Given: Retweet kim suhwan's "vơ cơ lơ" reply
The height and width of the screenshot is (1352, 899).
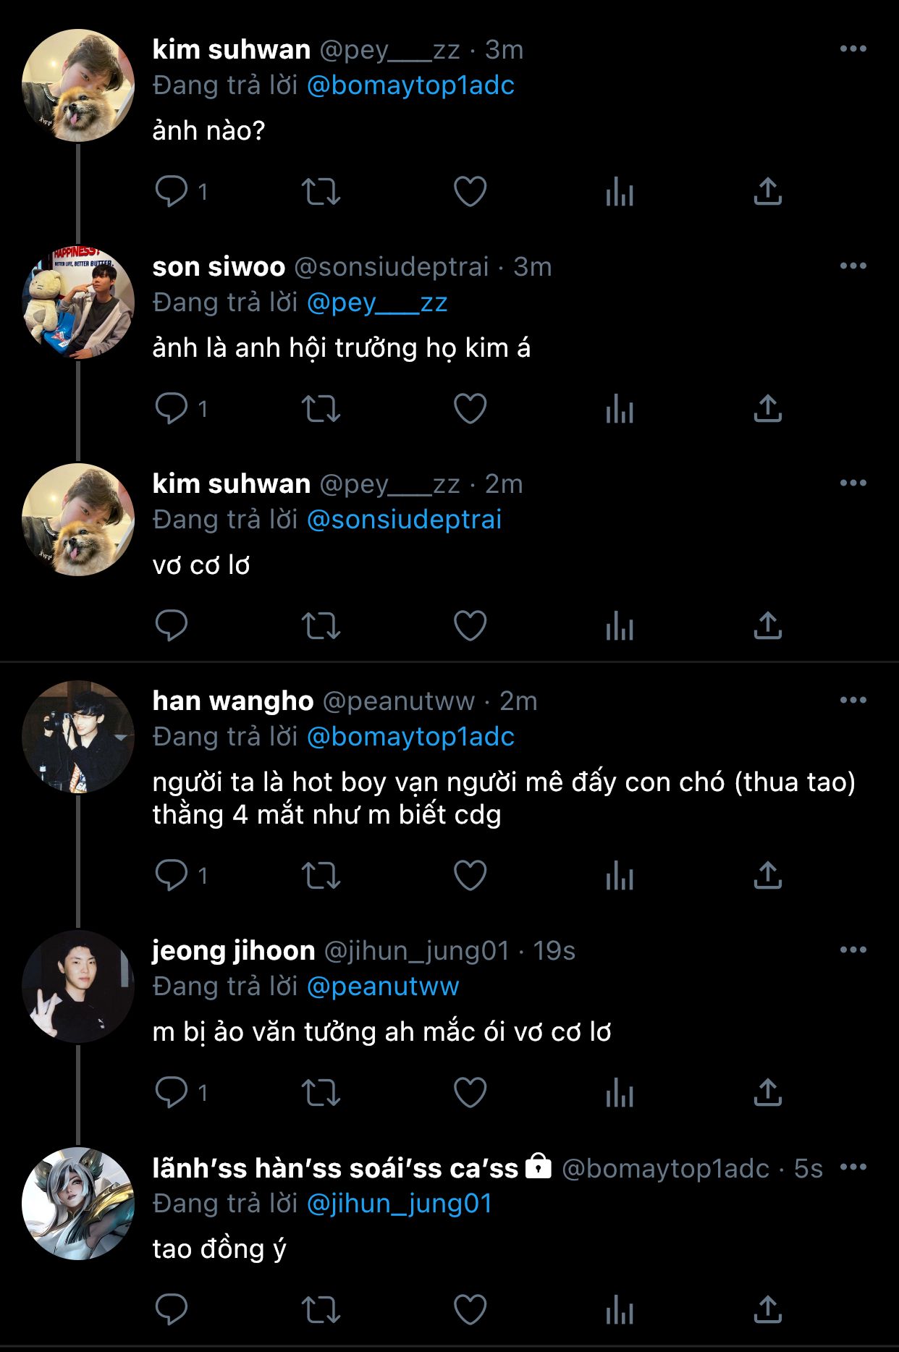Looking at the screenshot, I should coord(321,626).
